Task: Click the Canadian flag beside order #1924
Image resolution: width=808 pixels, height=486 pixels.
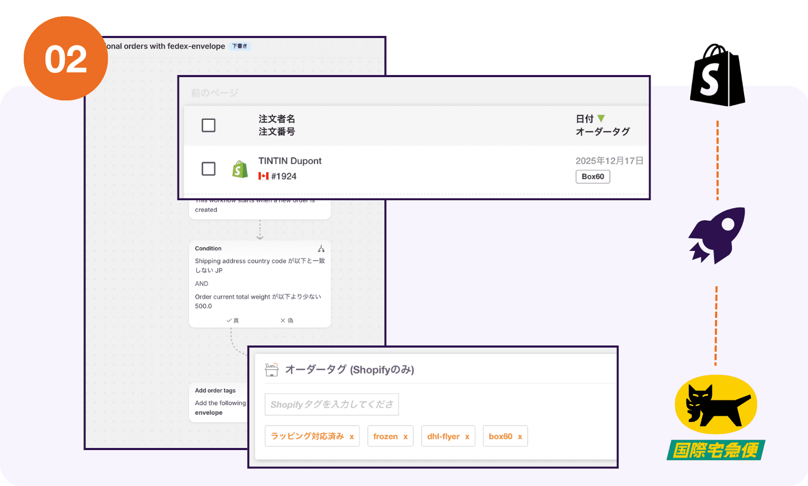Action: pos(264,176)
